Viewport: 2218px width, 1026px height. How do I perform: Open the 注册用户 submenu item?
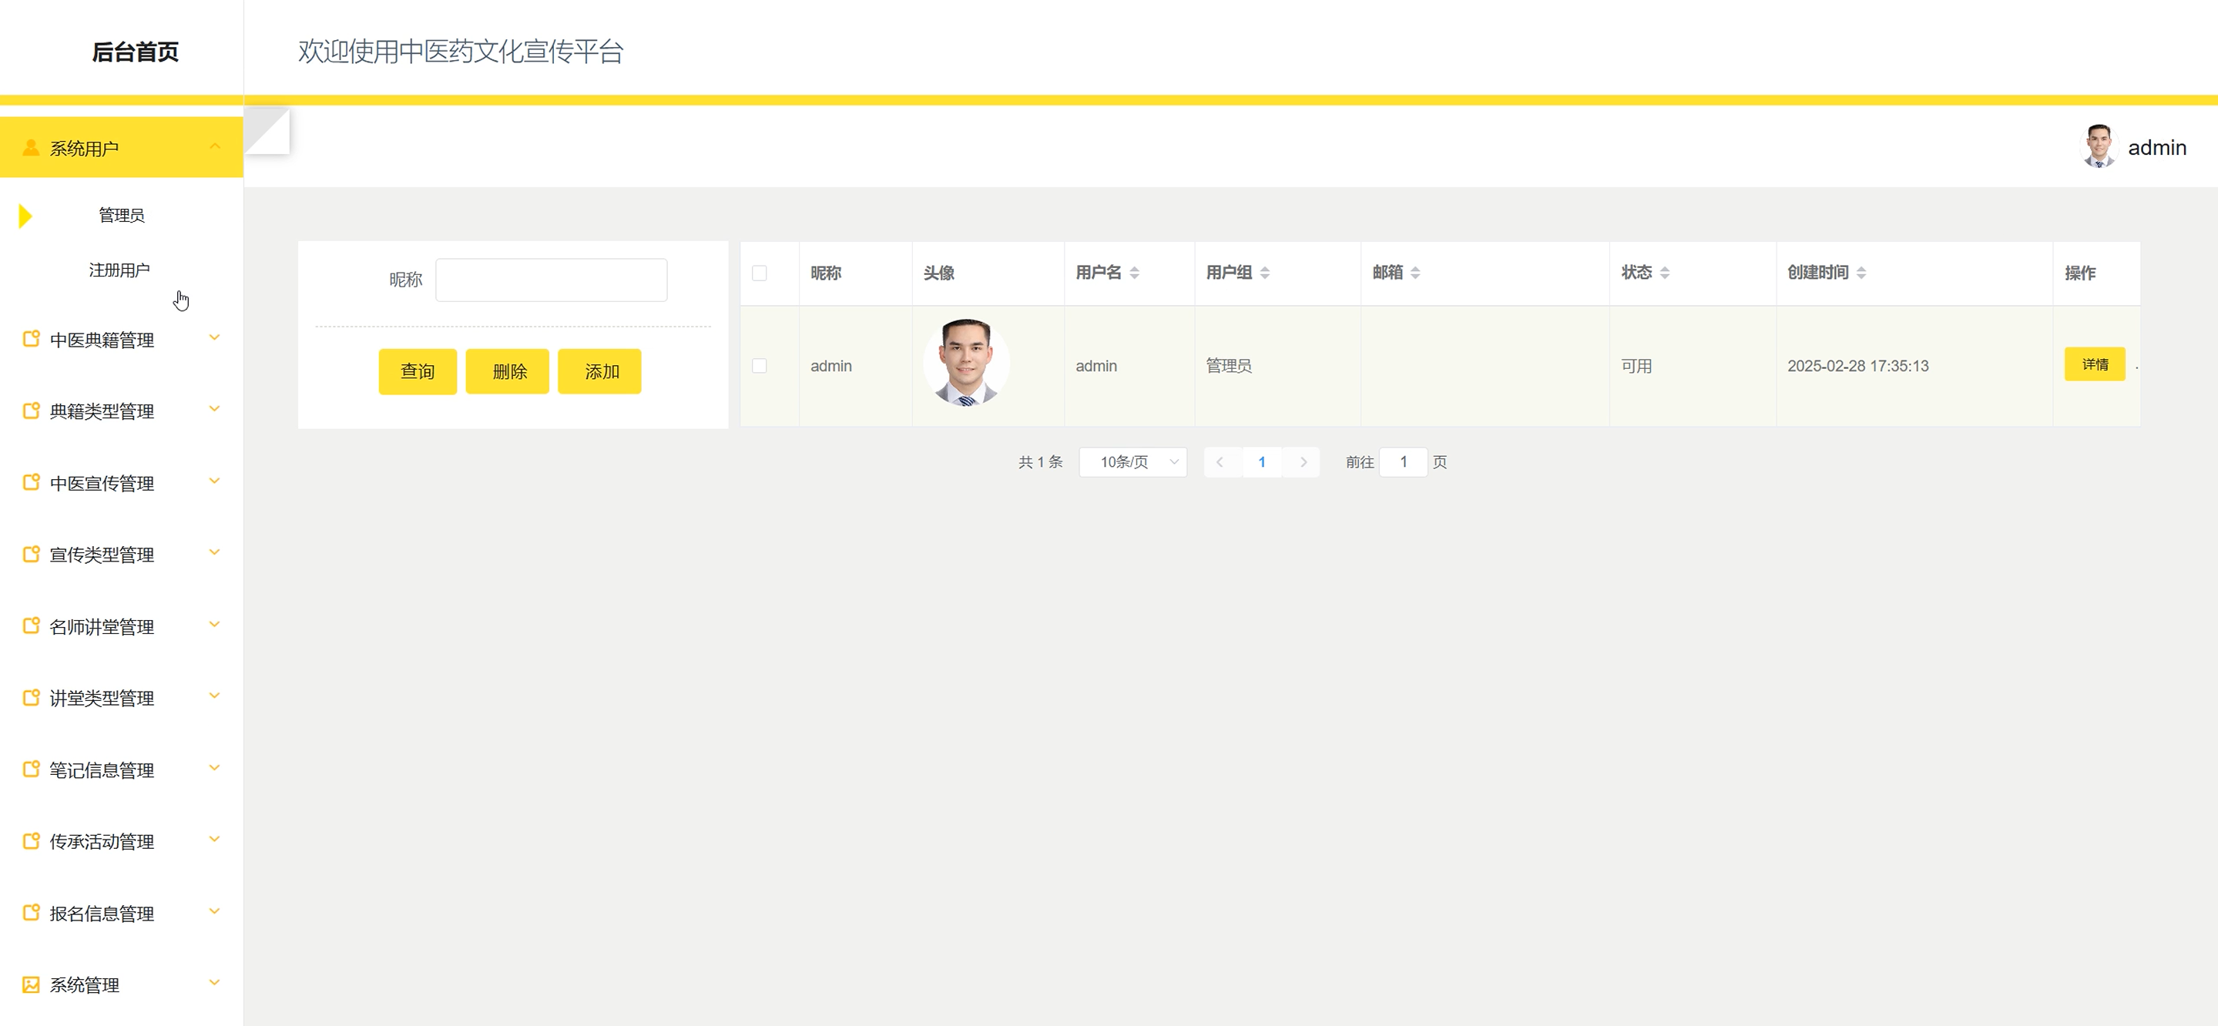point(119,270)
